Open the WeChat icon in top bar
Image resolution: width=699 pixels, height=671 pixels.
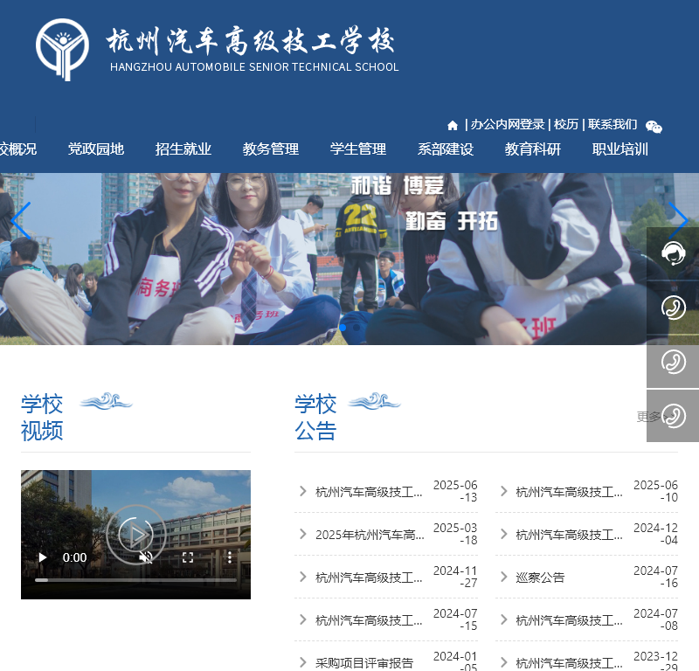(x=654, y=127)
